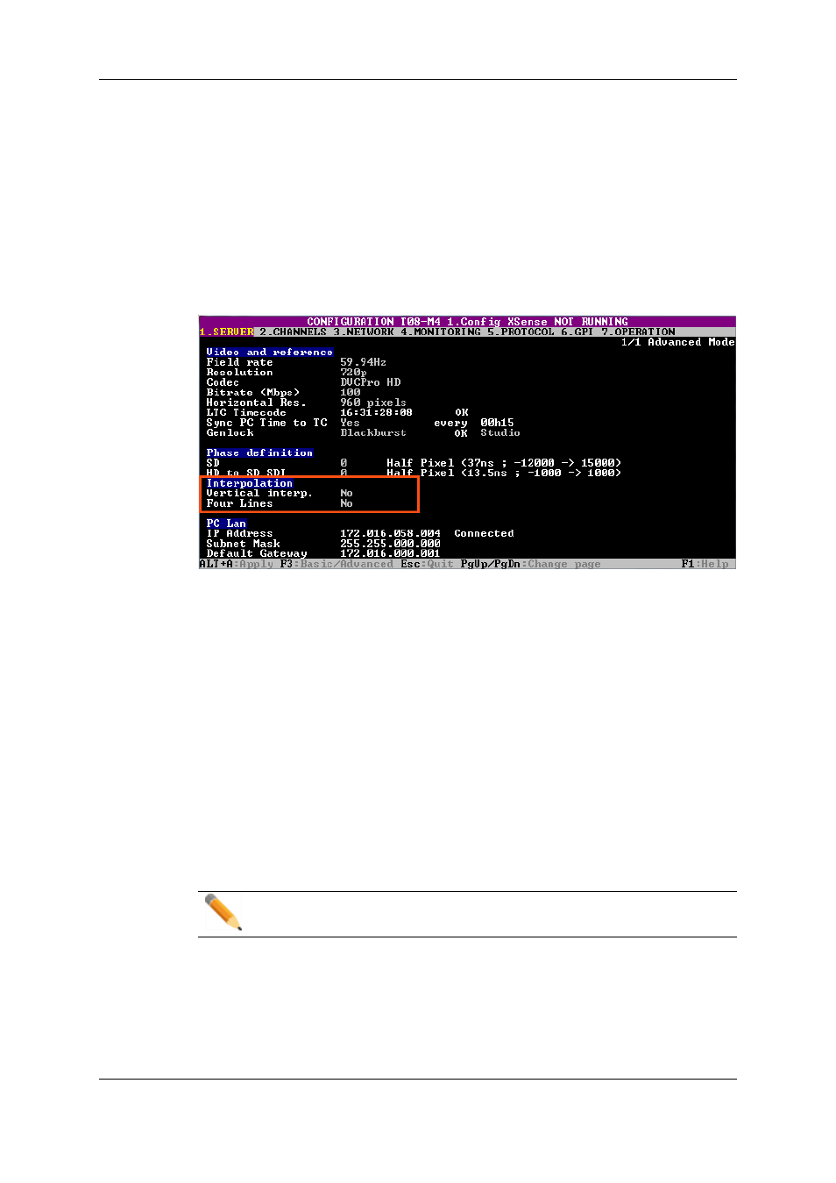
Task: Open the 3.NETWORK tab
Action: pyautogui.click(x=364, y=332)
